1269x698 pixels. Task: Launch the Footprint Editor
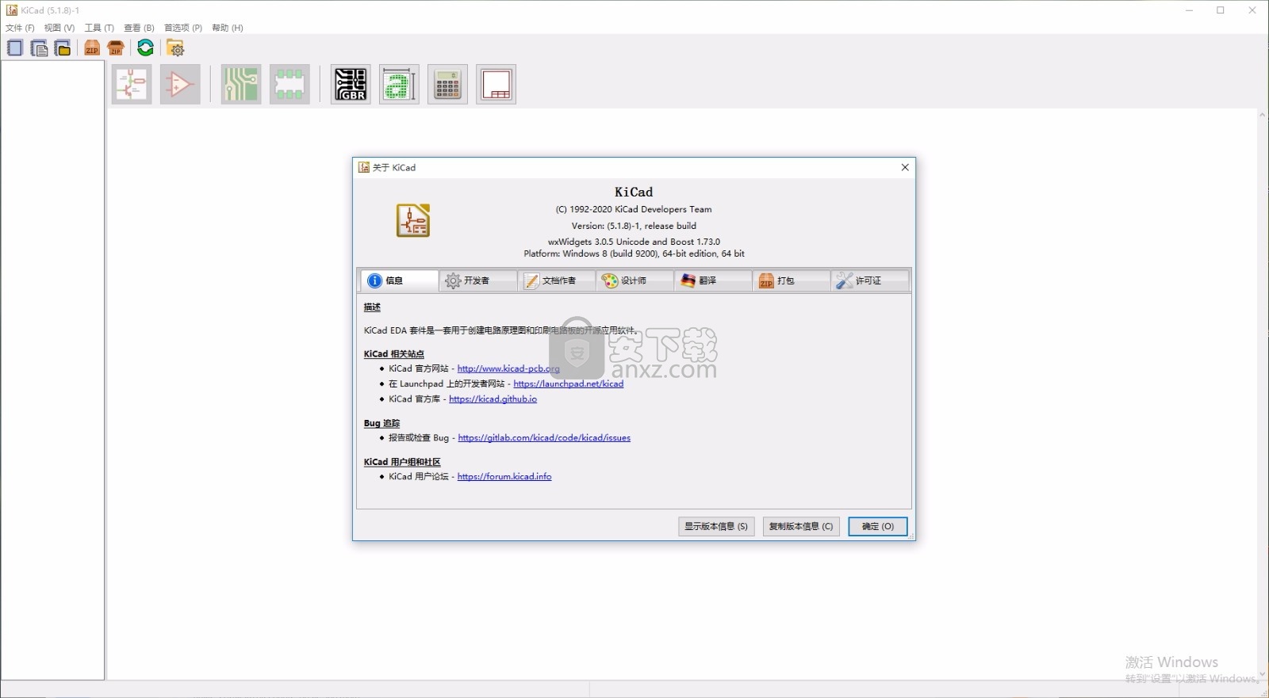[x=289, y=84]
